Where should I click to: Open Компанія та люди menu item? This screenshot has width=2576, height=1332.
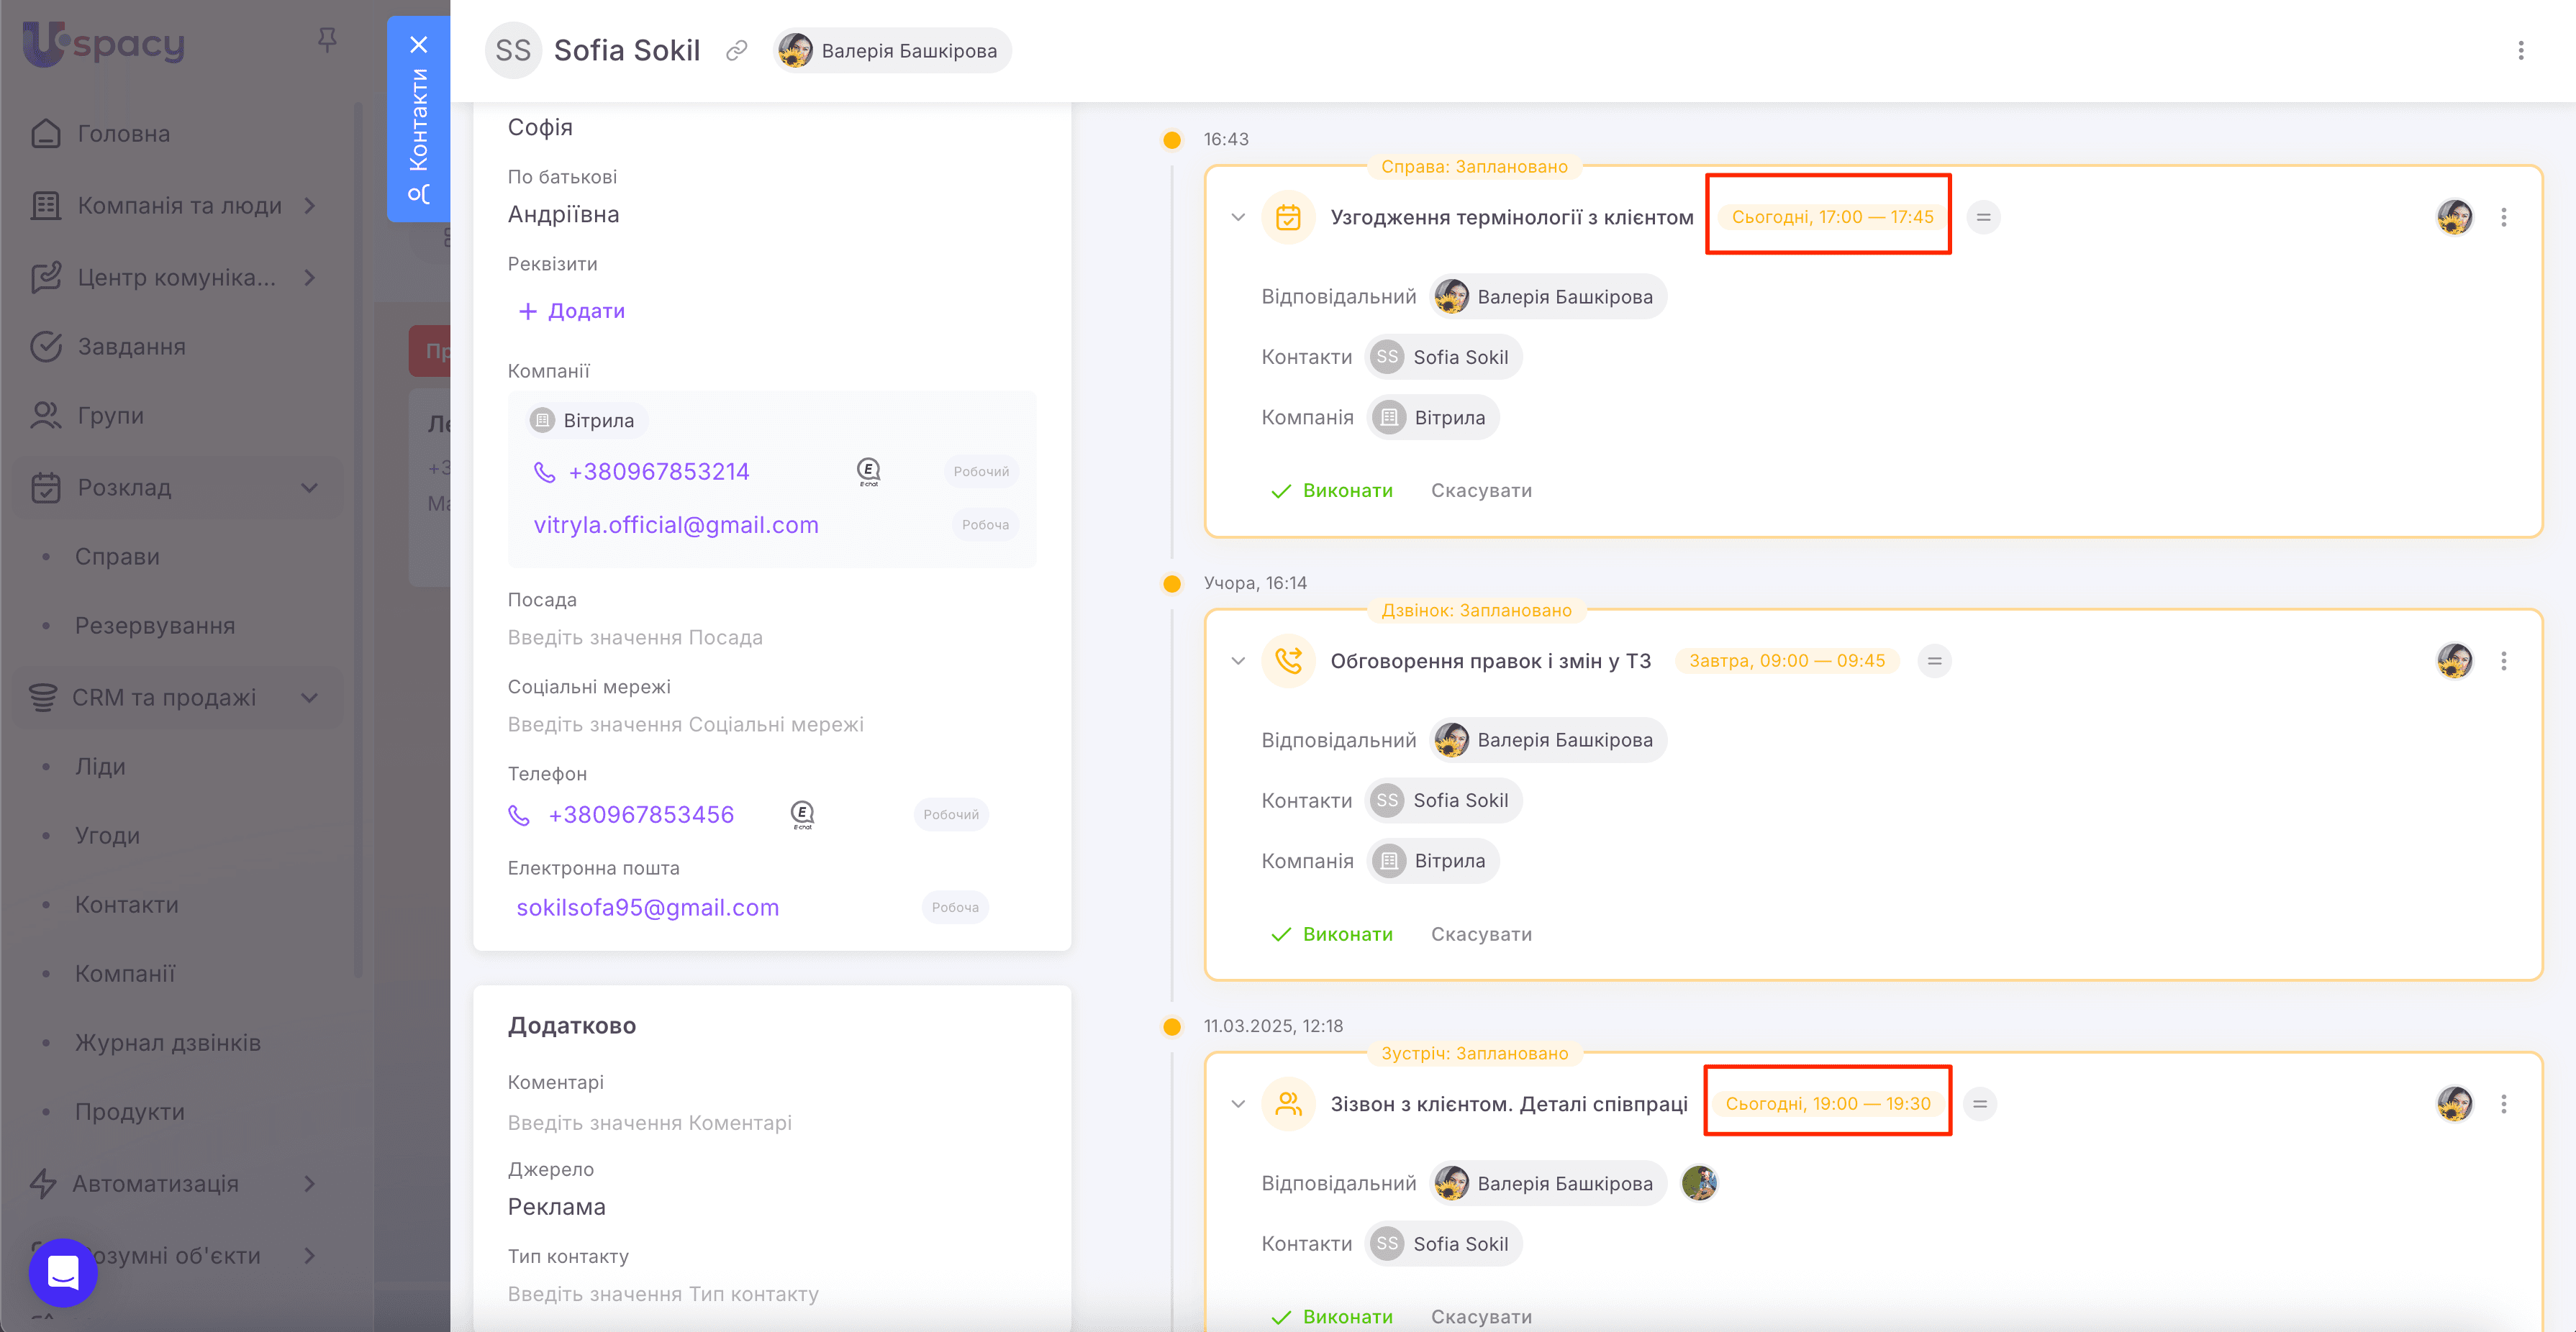(180, 205)
